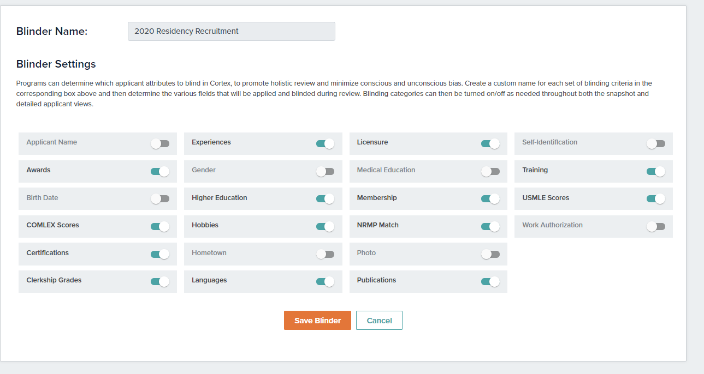Click the Work Authorization label text

(552, 225)
